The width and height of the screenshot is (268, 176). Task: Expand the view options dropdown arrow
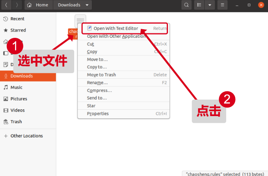coord(210,5)
